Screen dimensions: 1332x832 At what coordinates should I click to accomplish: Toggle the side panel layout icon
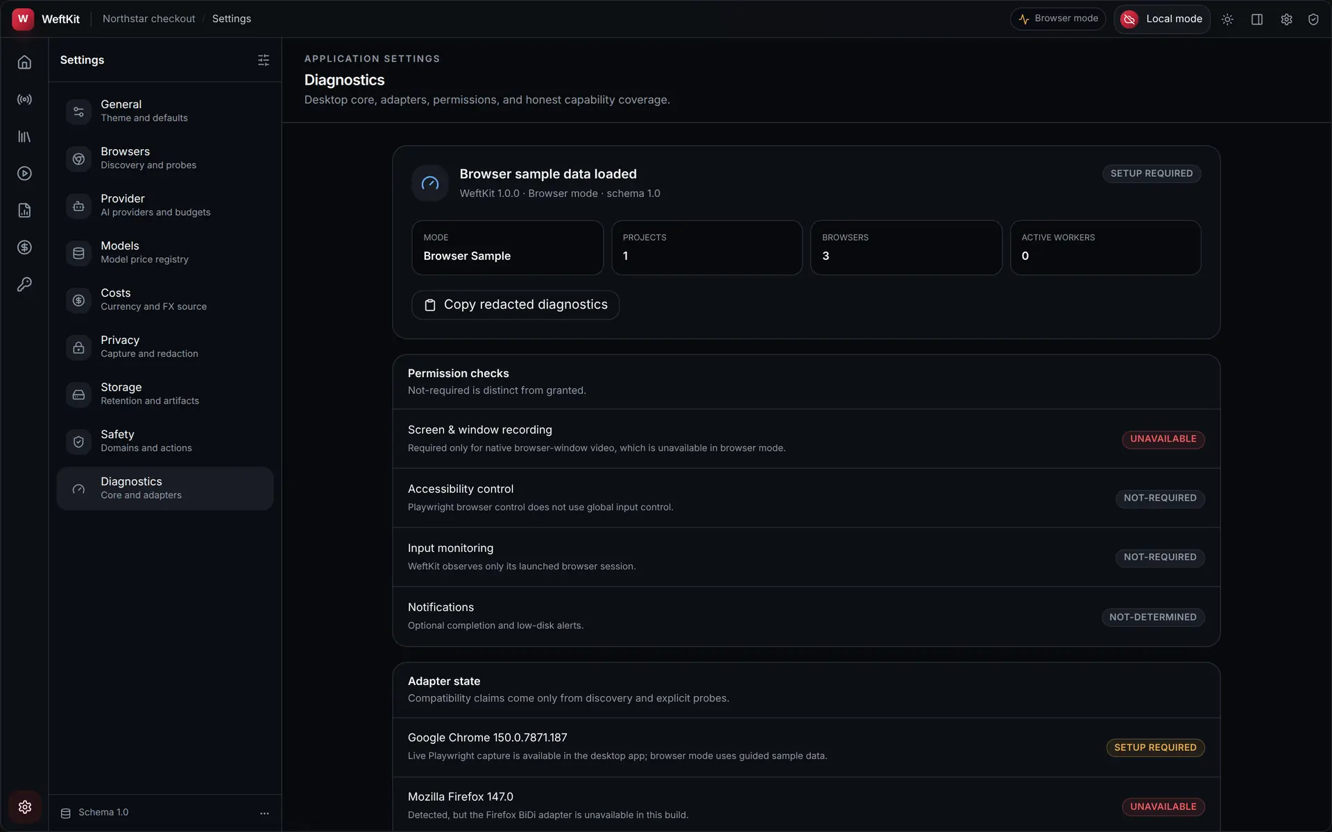1257,19
